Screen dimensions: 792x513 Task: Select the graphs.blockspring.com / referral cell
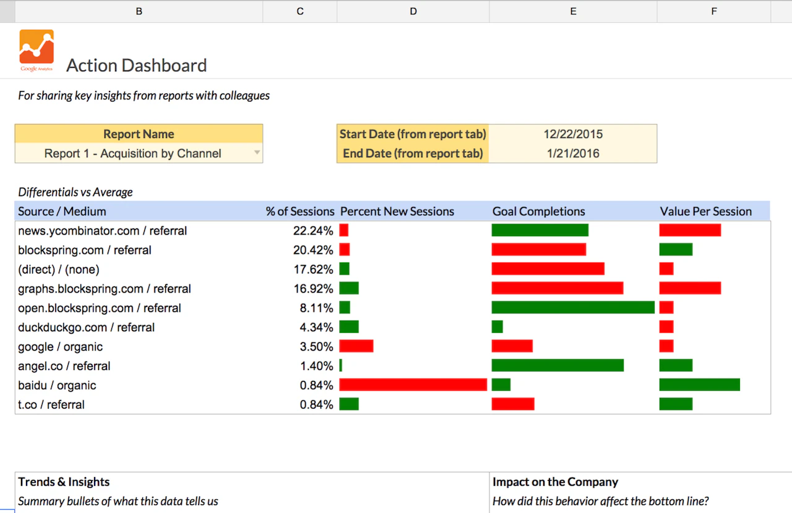coord(139,288)
